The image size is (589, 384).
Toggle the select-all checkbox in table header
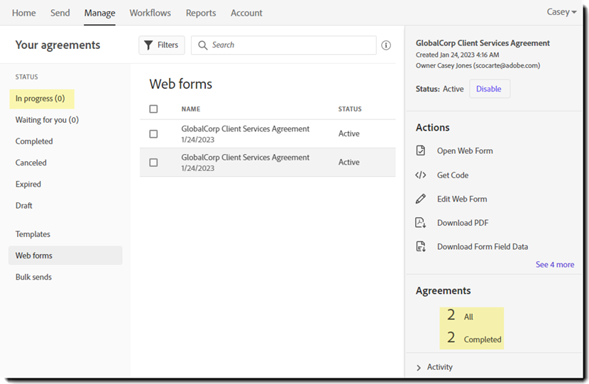[x=154, y=109]
